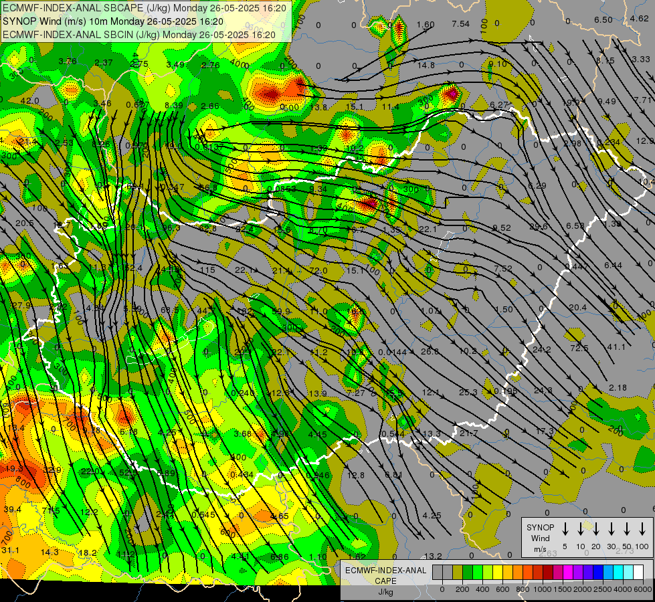Pick the dark maroon swatch after 1000
655x602 pixels.
tap(548, 572)
